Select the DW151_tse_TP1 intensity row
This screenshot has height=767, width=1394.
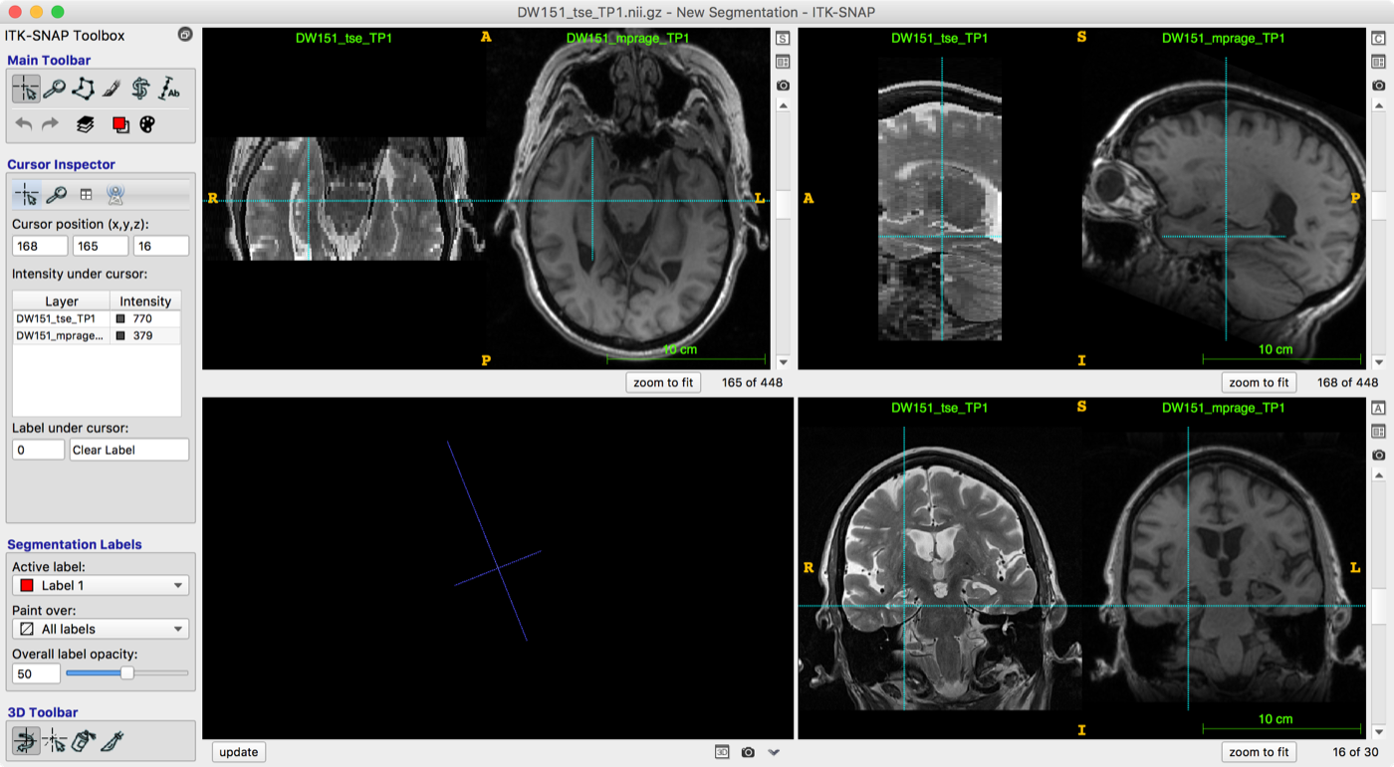click(x=97, y=318)
